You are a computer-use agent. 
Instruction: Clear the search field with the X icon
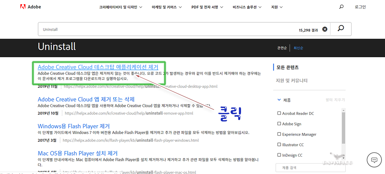(325, 30)
